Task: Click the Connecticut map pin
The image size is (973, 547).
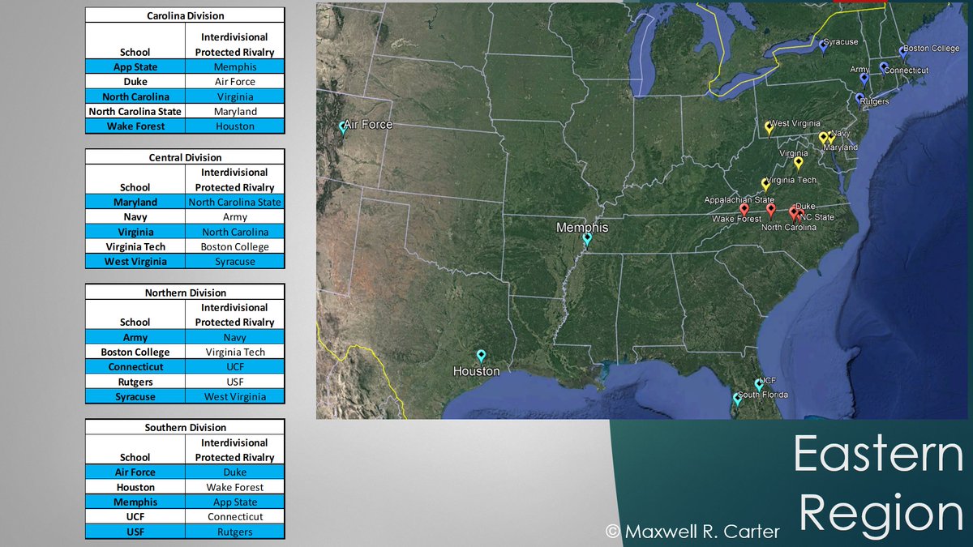Action: point(884,68)
